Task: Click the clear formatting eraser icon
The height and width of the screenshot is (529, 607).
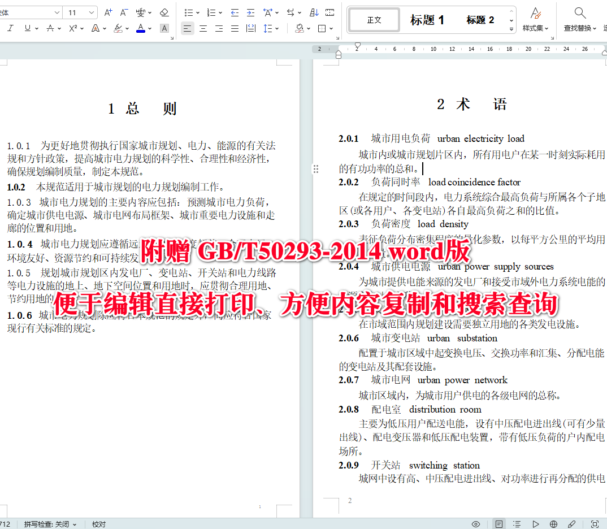Action: pyautogui.click(x=163, y=12)
